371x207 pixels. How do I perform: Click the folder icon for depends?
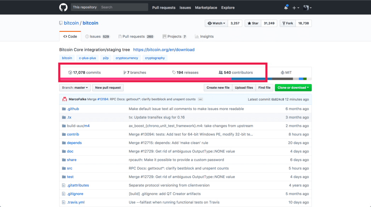64,143
